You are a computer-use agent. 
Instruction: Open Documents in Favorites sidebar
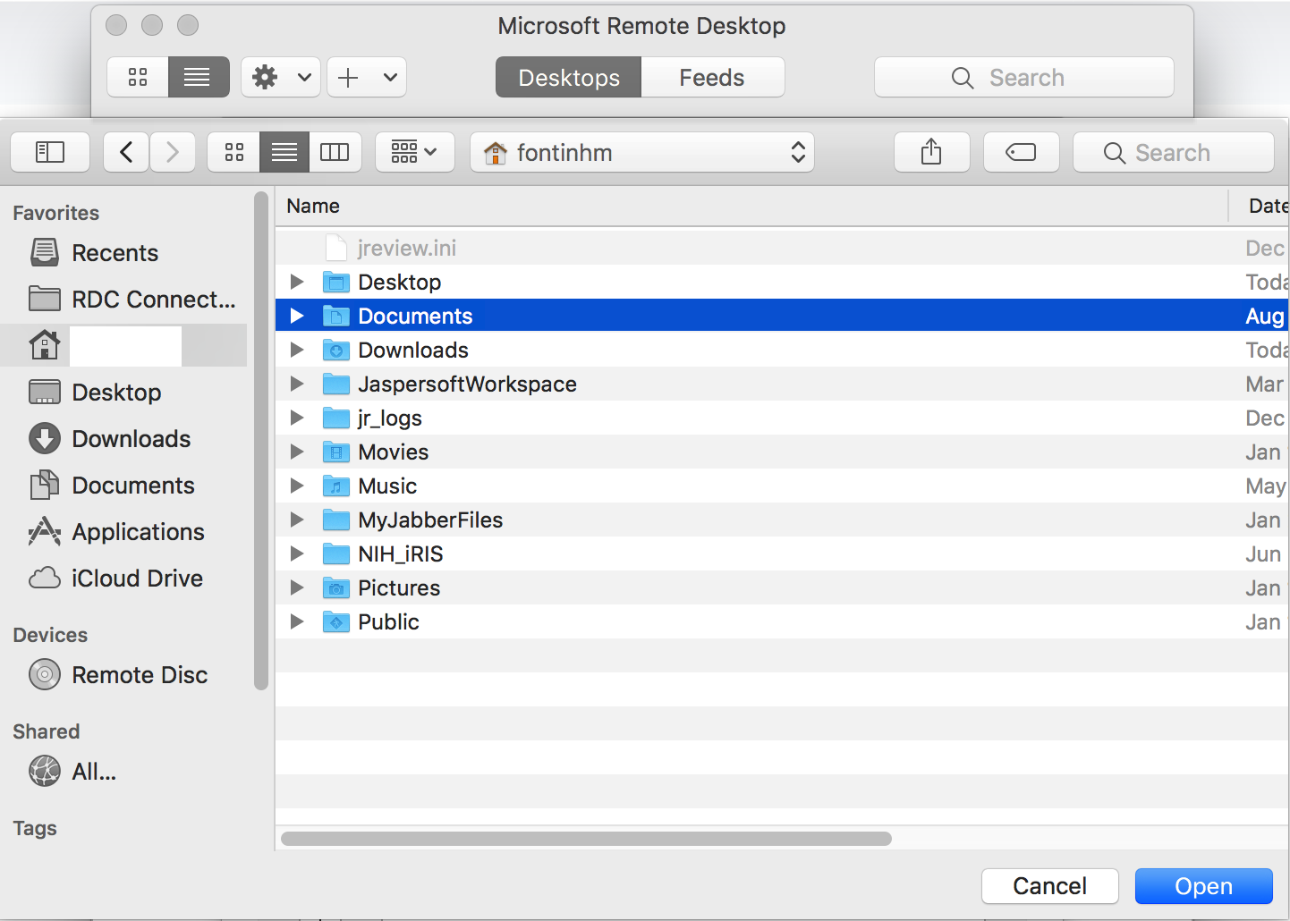(x=125, y=486)
